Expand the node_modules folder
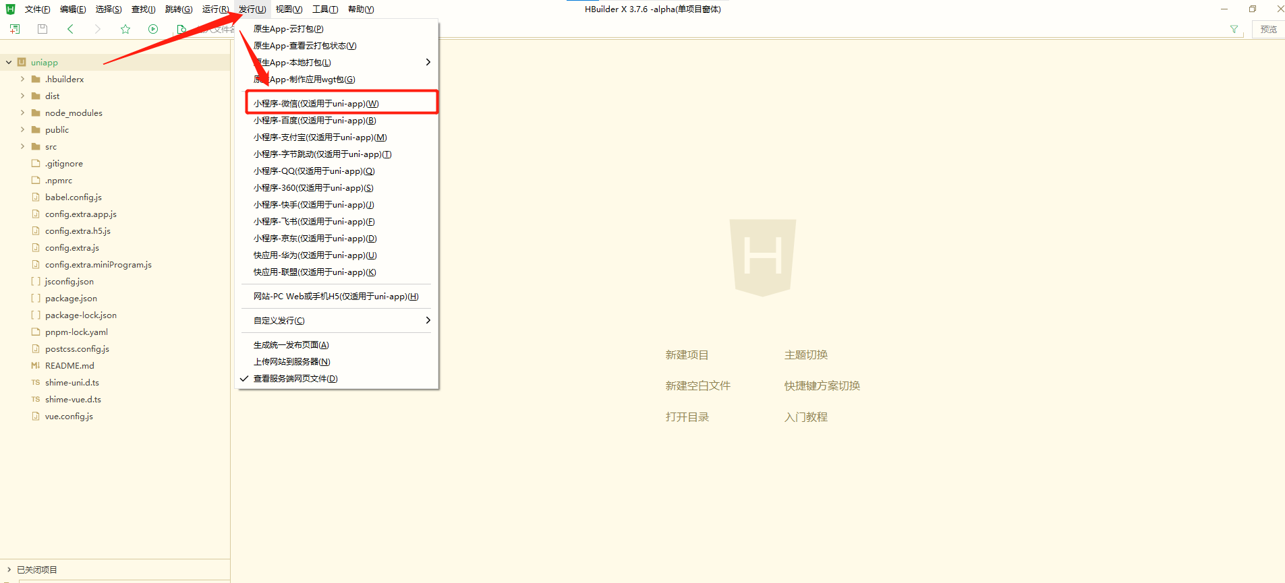 coord(22,113)
